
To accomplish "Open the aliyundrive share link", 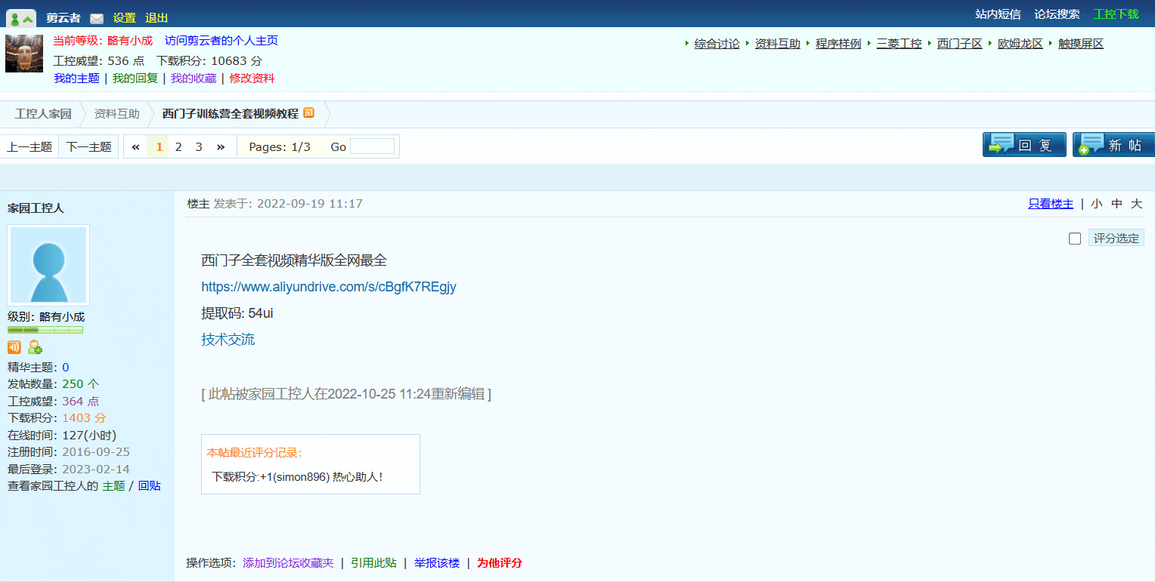I will click(x=329, y=287).
